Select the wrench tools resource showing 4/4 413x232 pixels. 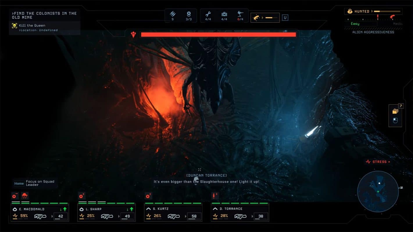click(208, 14)
